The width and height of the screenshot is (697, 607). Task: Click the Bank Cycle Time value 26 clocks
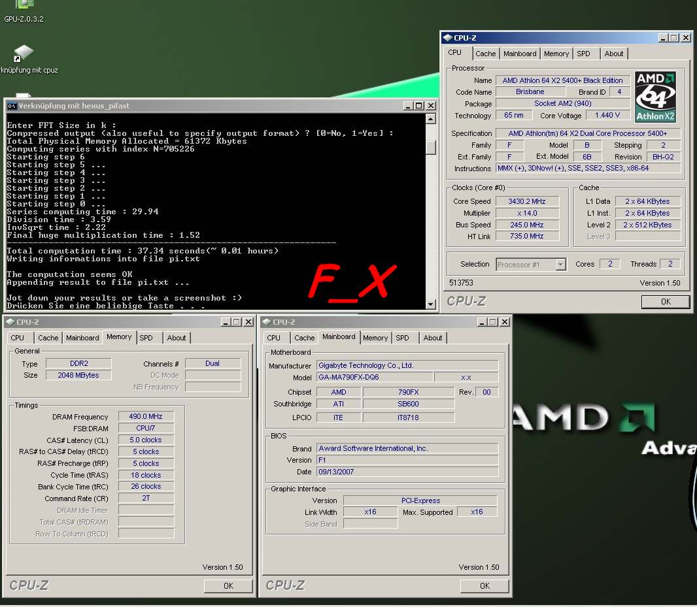(146, 487)
